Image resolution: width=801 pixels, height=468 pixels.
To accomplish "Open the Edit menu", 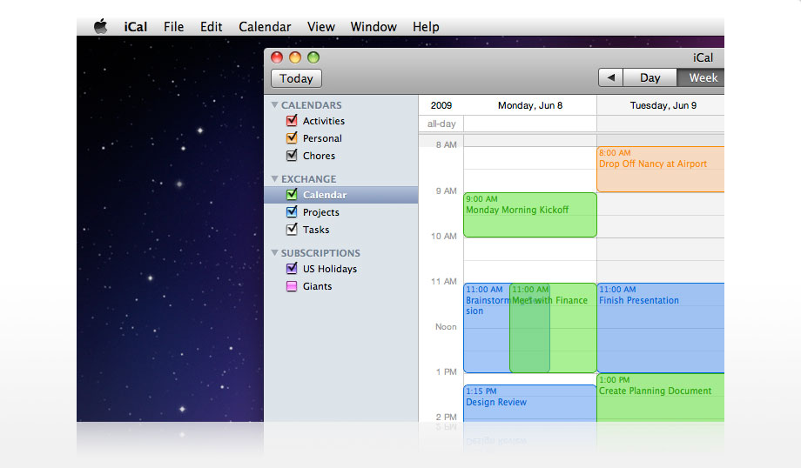I will coord(211,27).
